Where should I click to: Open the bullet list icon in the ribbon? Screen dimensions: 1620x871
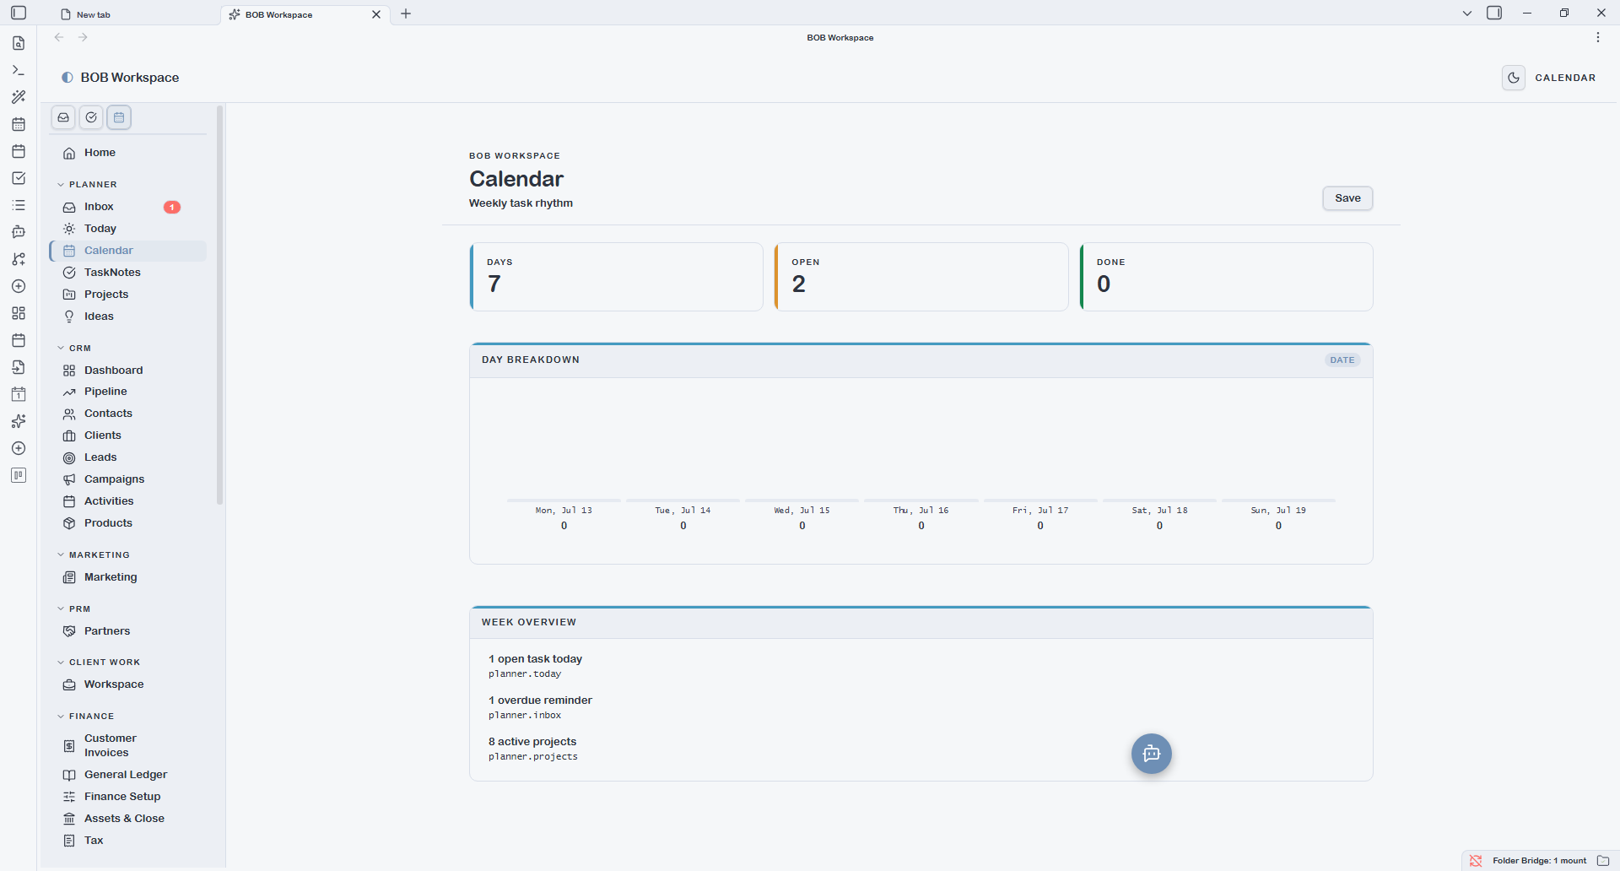coord(19,205)
